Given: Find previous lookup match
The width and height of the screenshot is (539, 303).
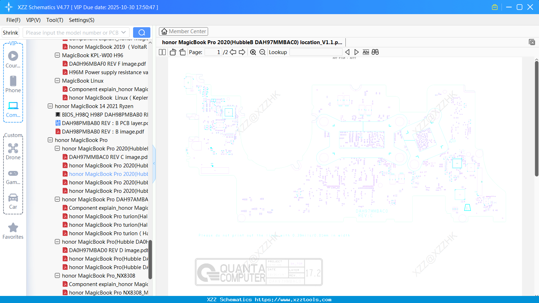Looking at the screenshot, I should point(347,52).
